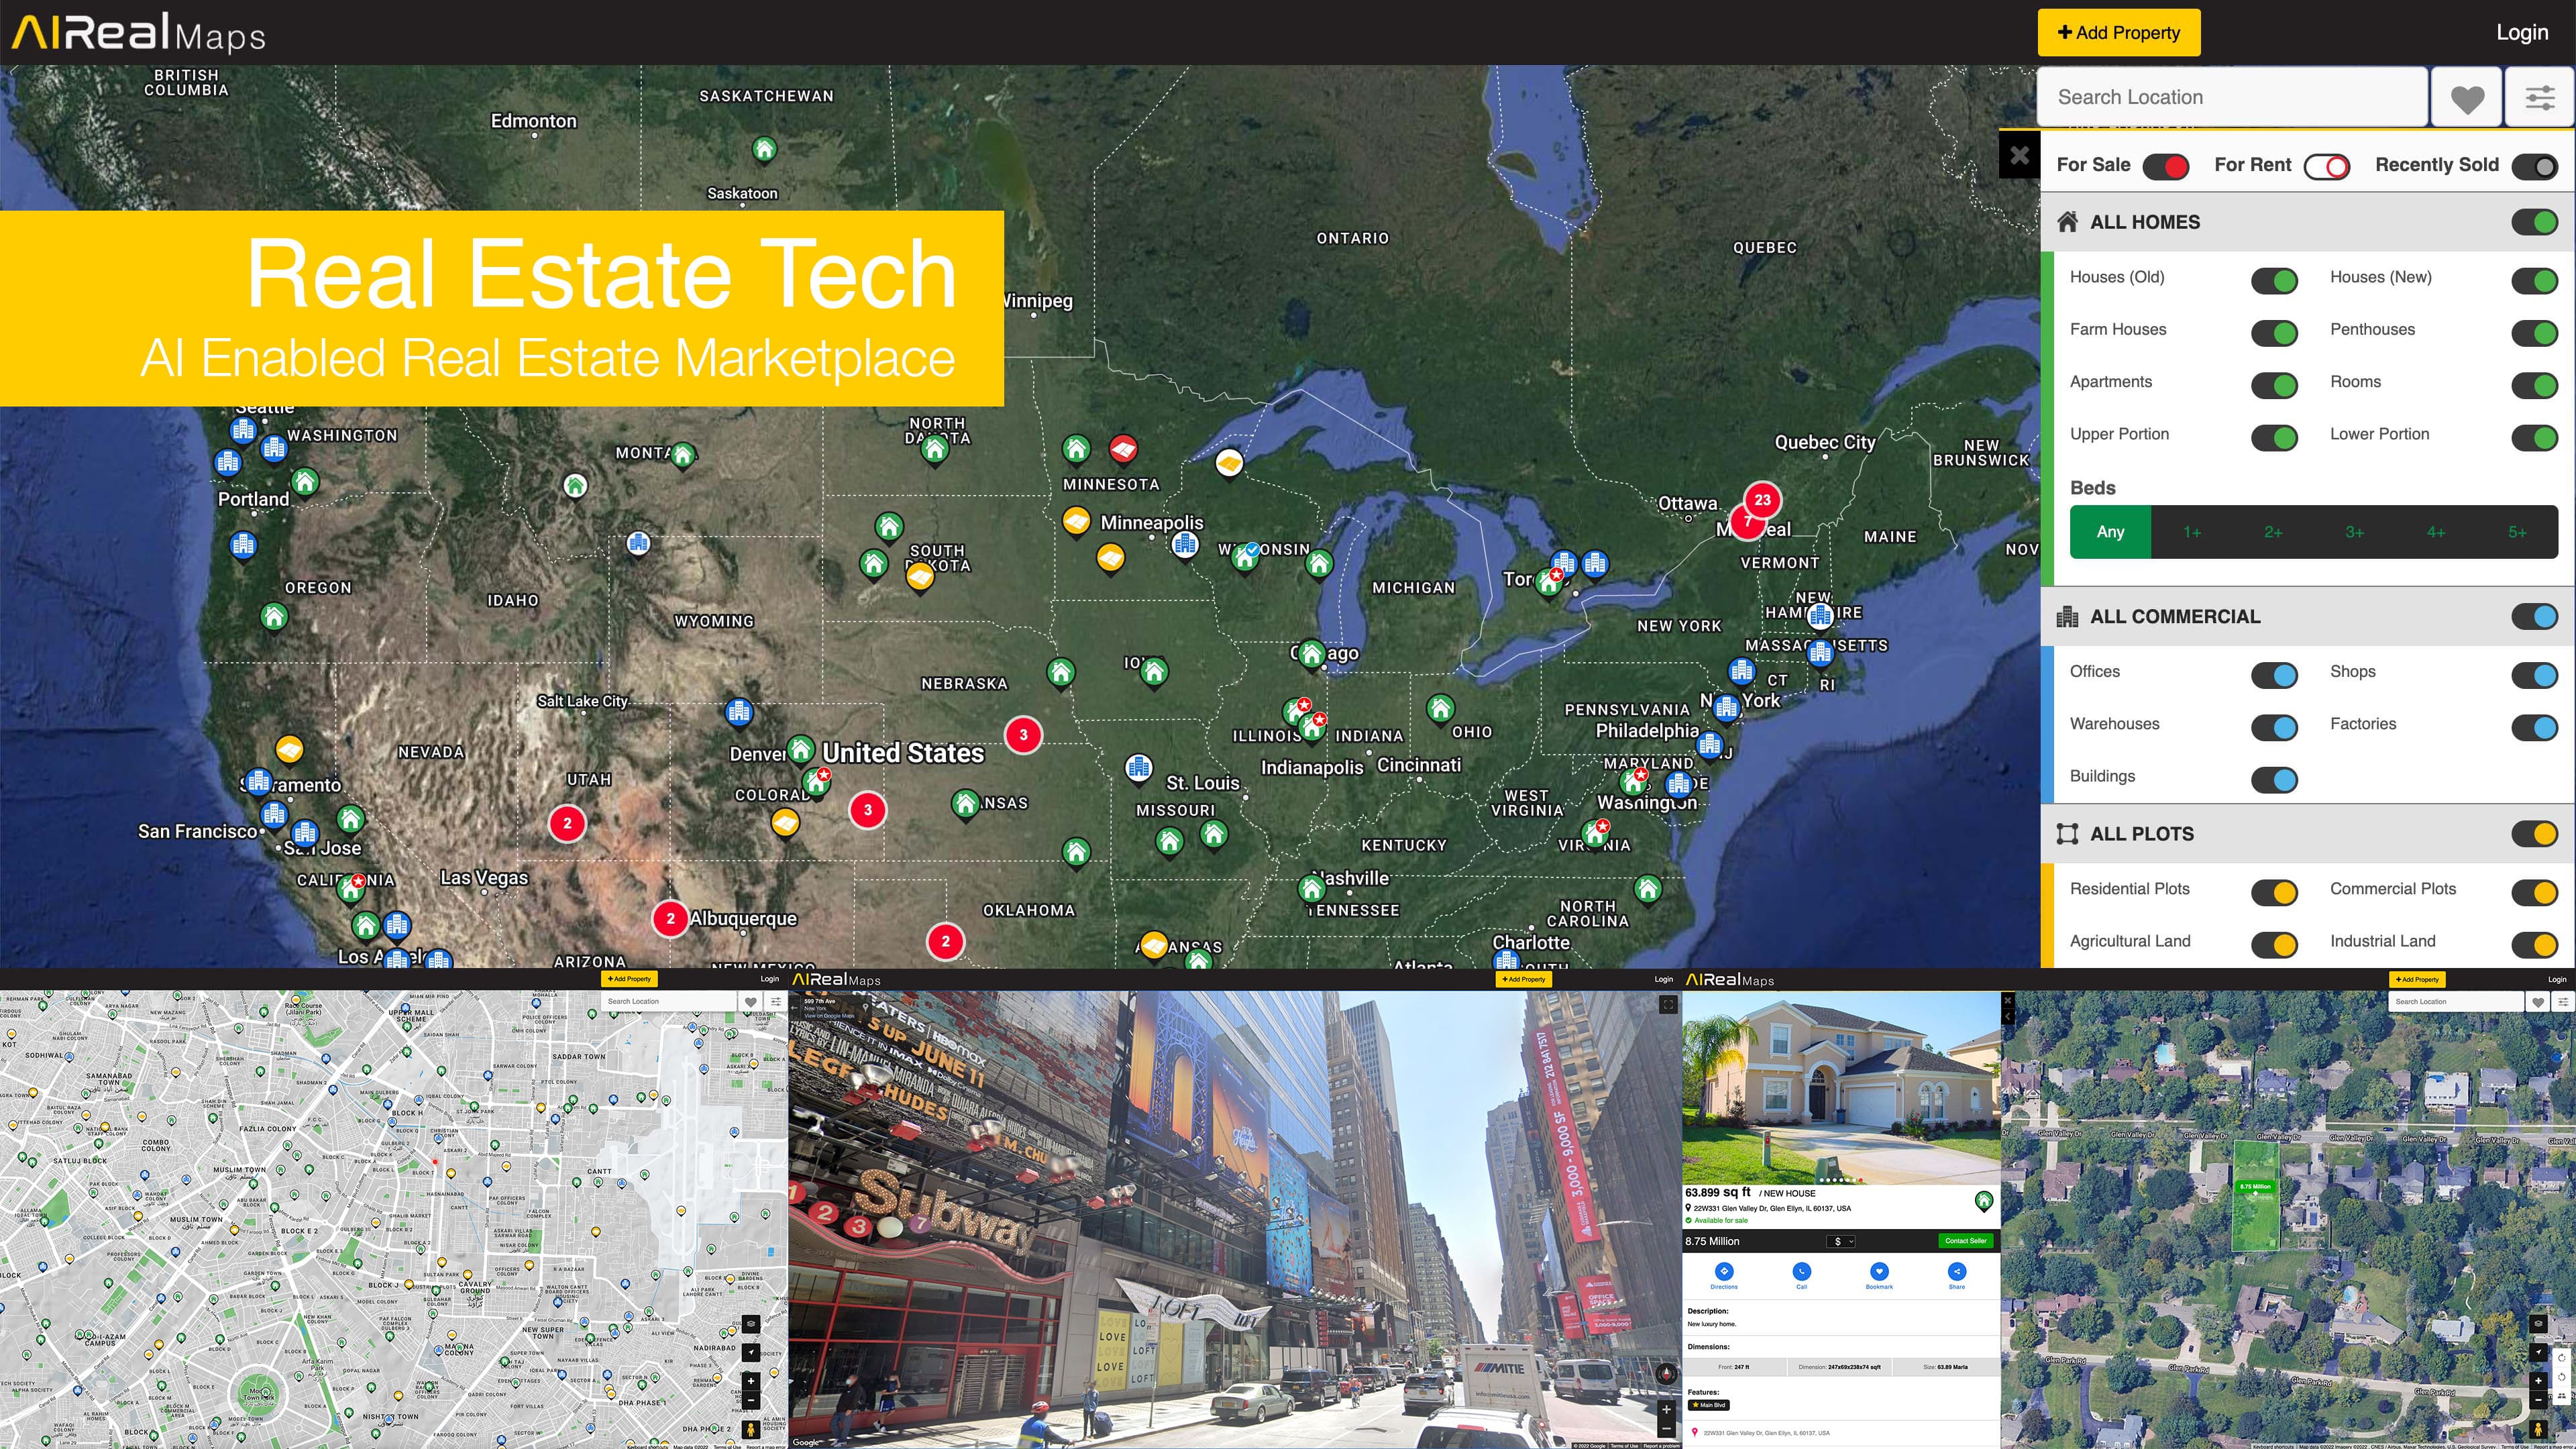Click the Login link
Screen dimensions: 2576x1449
[x=2521, y=33]
